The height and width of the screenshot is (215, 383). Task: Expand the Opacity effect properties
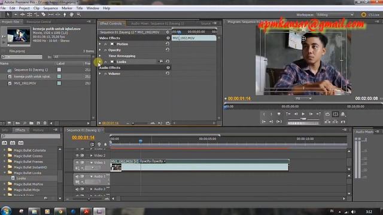[x=100, y=50]
